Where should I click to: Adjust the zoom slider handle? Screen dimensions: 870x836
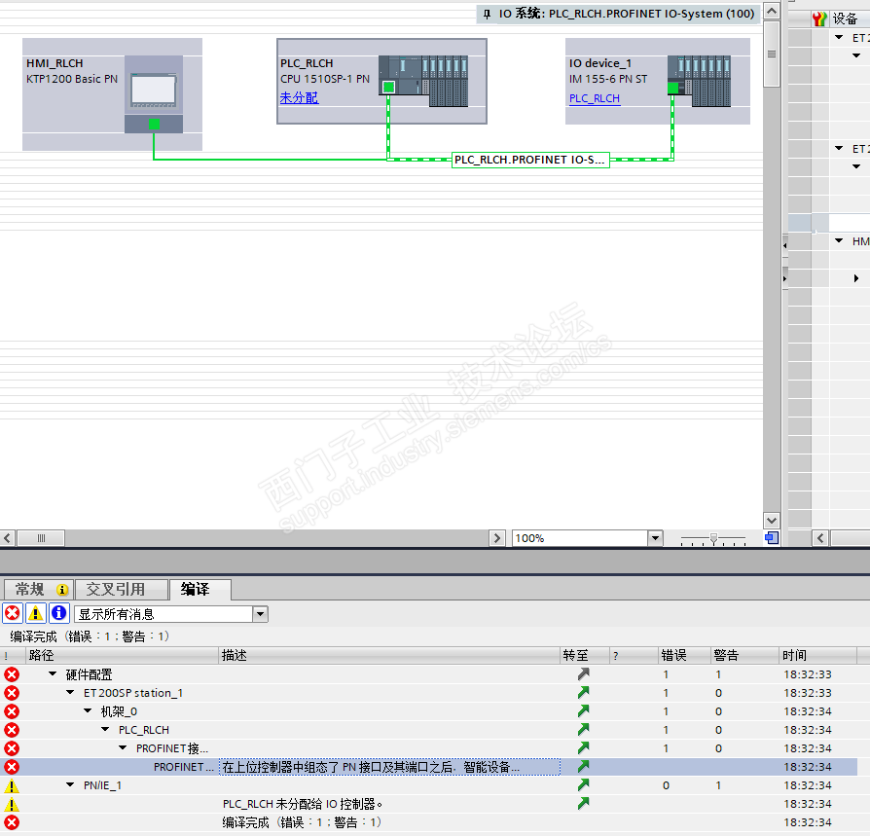tap(713, 538)
